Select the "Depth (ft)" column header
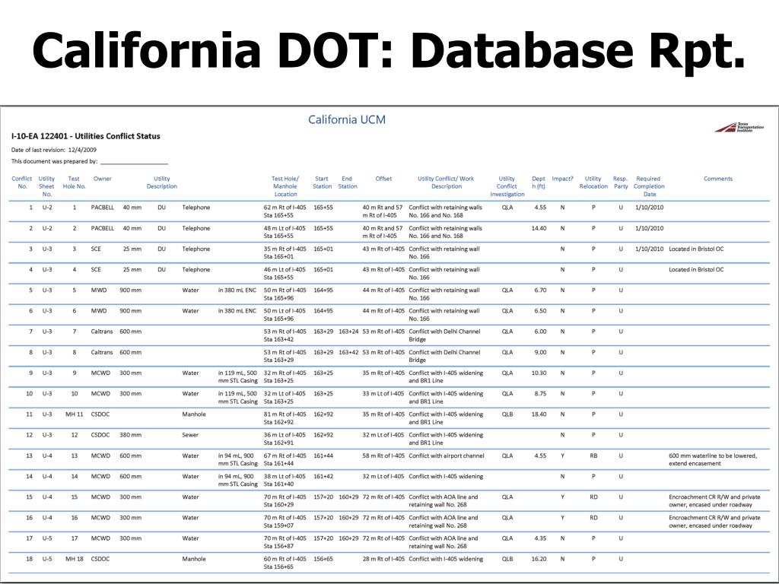Image resolution: width=779 pixels, height=584 pixels. coord(539,182)
